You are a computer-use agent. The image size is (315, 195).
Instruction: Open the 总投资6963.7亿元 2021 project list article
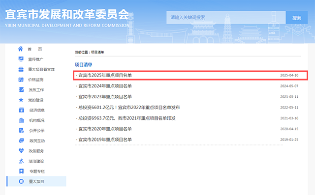(x=127, y=118)
